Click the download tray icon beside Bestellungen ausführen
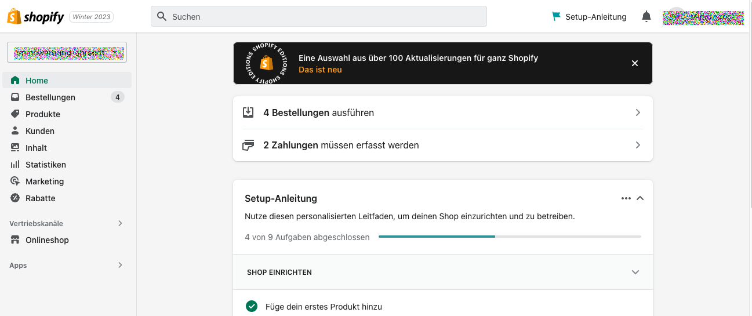Screen dimensions: 752x316 click(248, 112)
